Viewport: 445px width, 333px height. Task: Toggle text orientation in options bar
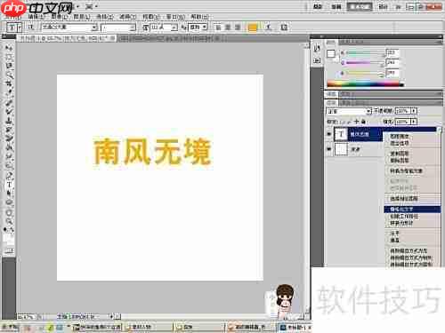31,28
